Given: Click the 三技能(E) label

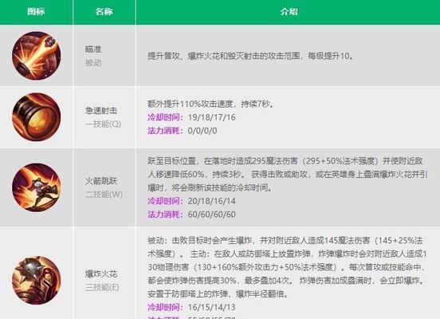Looking at the screenshot, I should 102,287.
